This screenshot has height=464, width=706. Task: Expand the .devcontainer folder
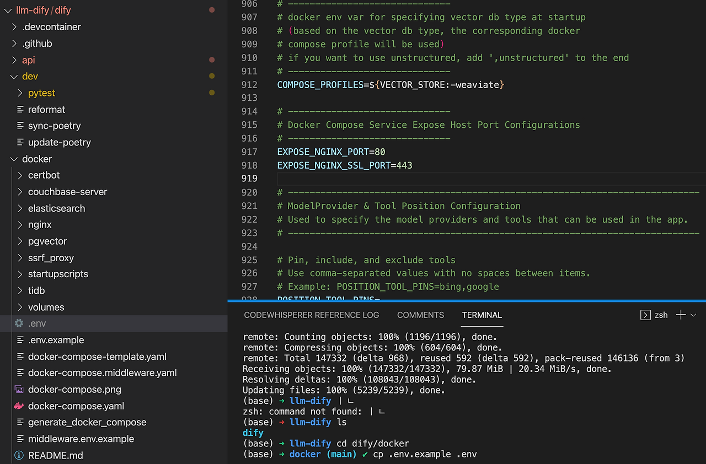pos(14,27)
